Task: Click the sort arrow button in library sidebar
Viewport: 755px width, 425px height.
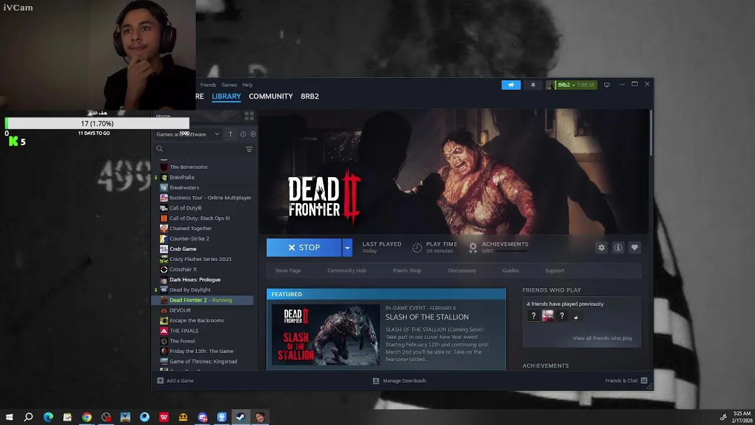Action: 231,134
